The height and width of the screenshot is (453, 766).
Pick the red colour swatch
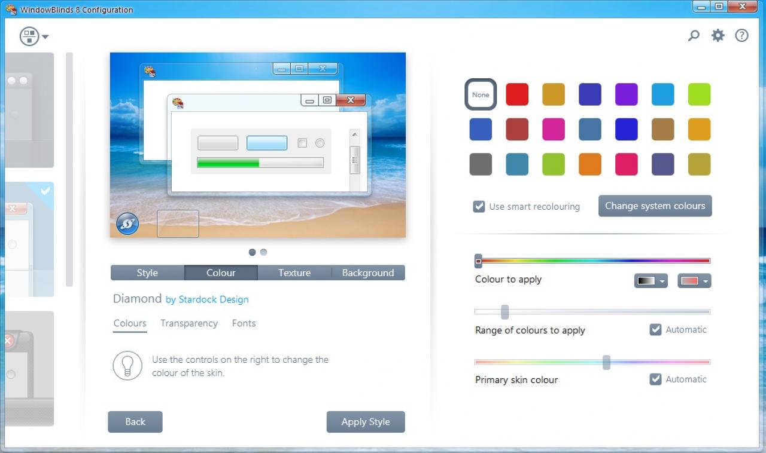(517, 94)
